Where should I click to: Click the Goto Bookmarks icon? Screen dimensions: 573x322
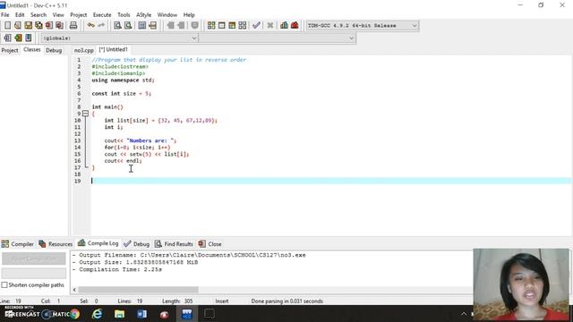coord(28,38)
